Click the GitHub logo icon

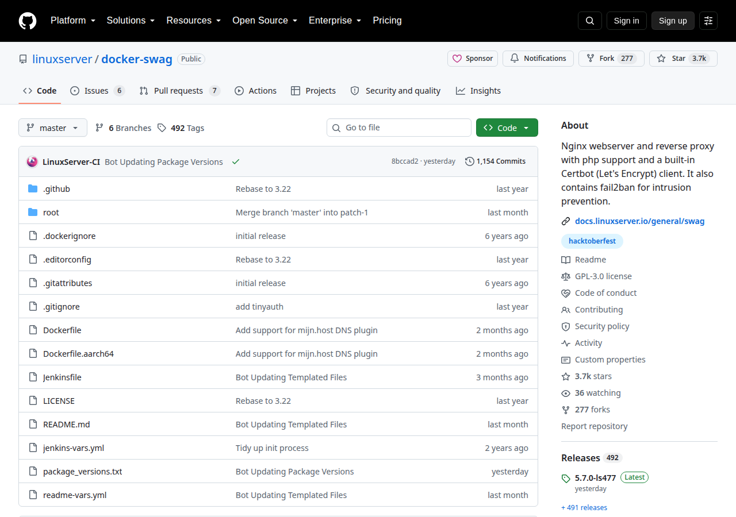click(x=28, y=21)
